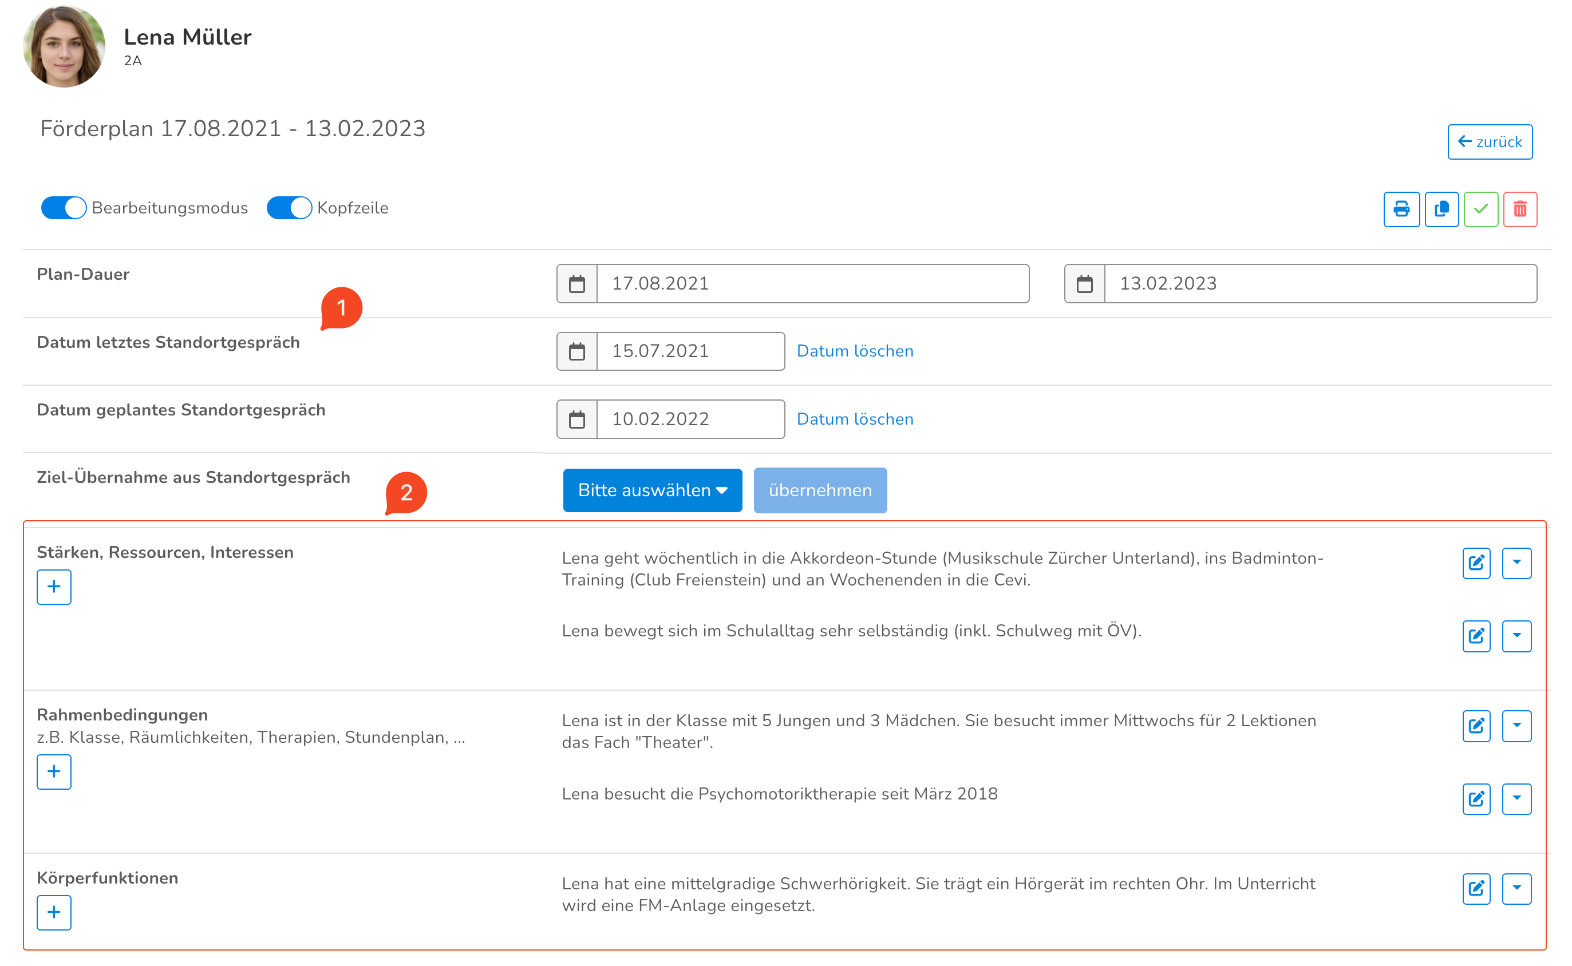Click the print icon button
This screenshot has width=1572, height=966.
[x=1401, y=209]
